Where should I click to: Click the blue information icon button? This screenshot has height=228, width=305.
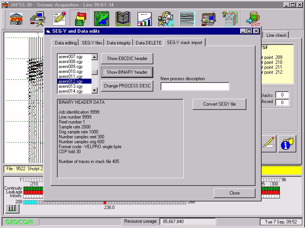tap(287, 144)
